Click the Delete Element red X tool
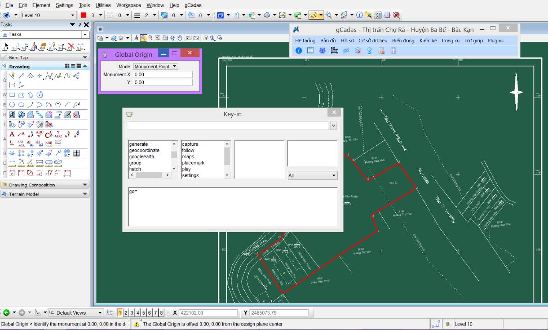Image resolution: width=548 pixels, height=330 pixels. click(71, 46)
